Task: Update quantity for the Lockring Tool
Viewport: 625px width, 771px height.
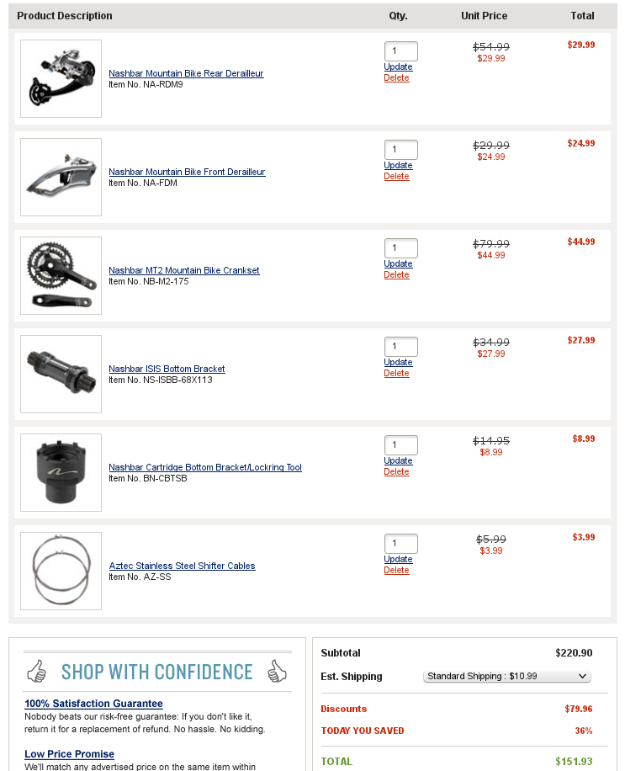Action: click(398, 460)
